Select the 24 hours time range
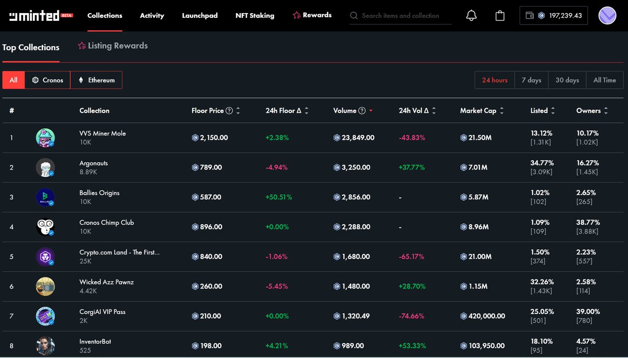The image size is (628, 358). click(495, 80)
